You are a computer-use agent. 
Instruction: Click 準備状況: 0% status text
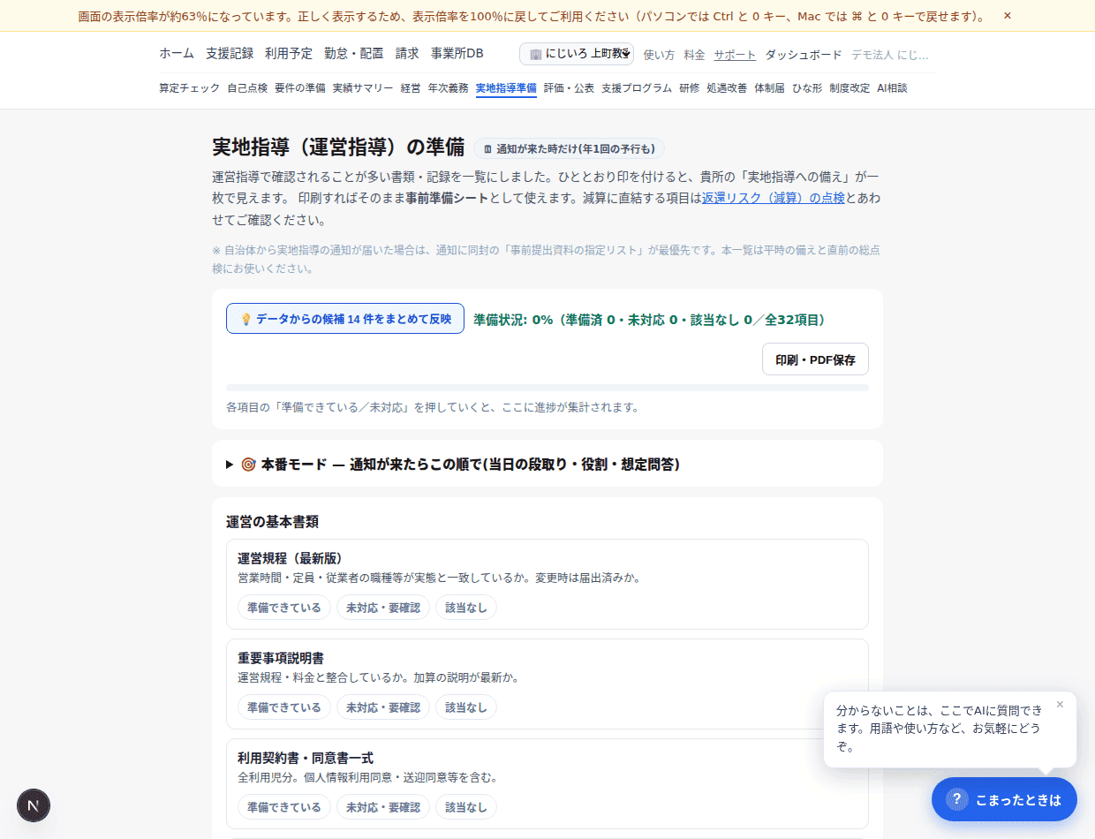[649, 320]
